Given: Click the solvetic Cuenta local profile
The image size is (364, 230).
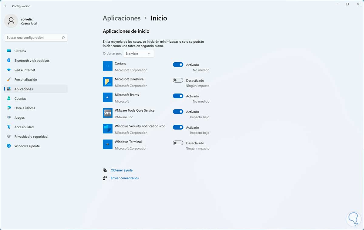Looking at the screenshot, I should 21,21.
